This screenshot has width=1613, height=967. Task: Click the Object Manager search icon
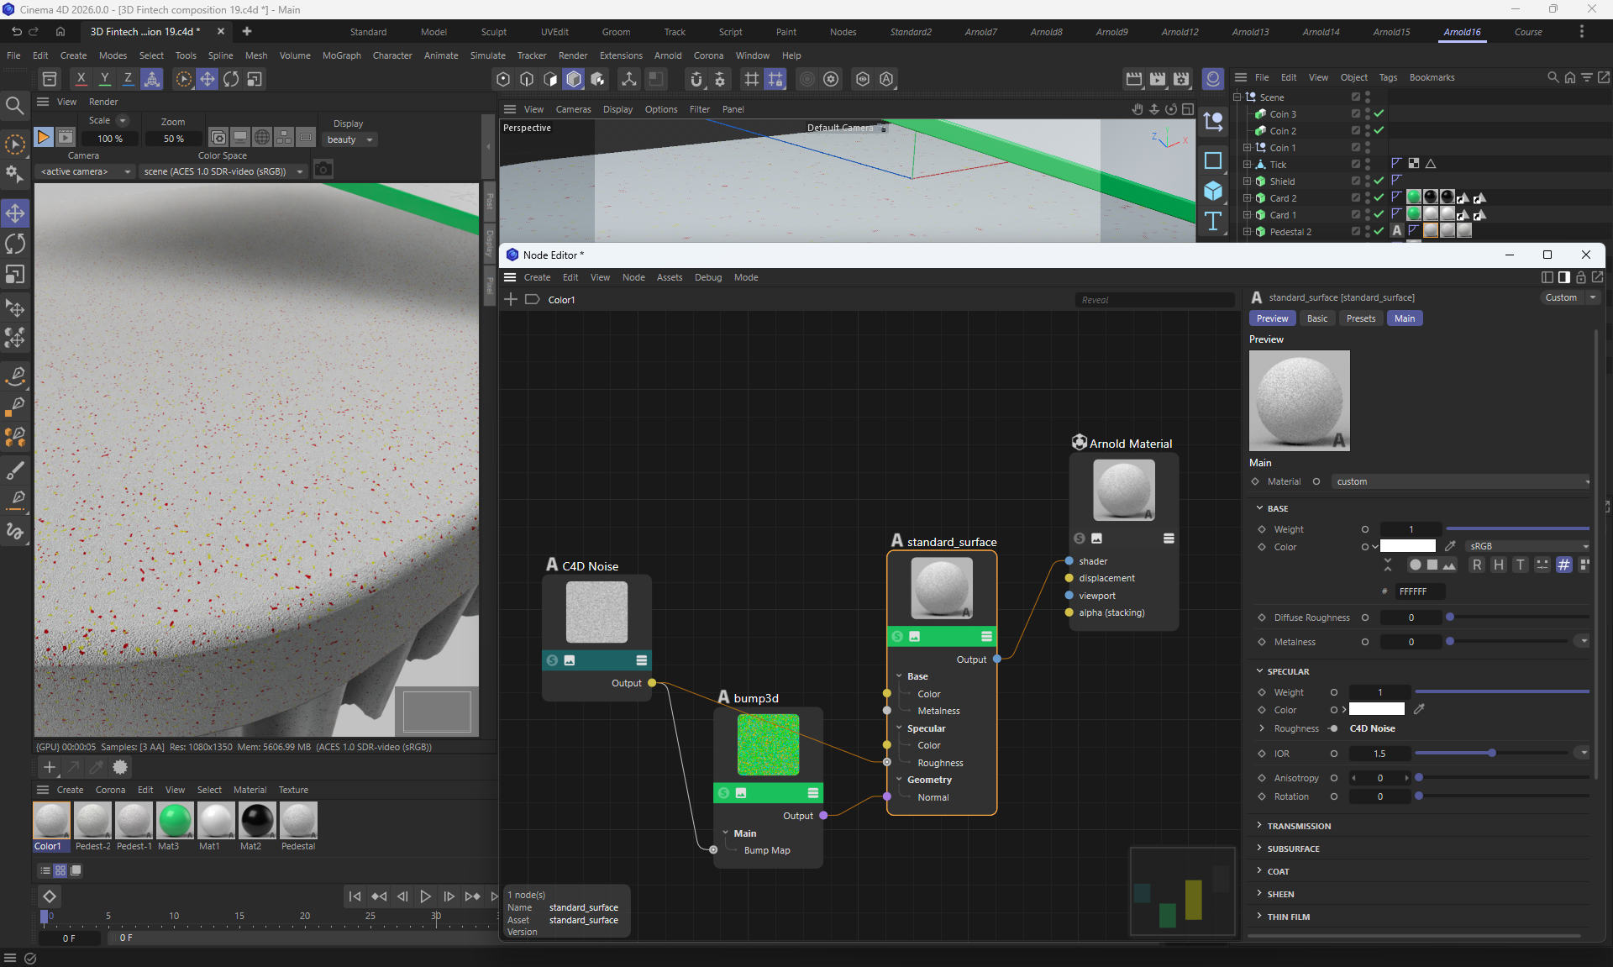pos(1553,77)
